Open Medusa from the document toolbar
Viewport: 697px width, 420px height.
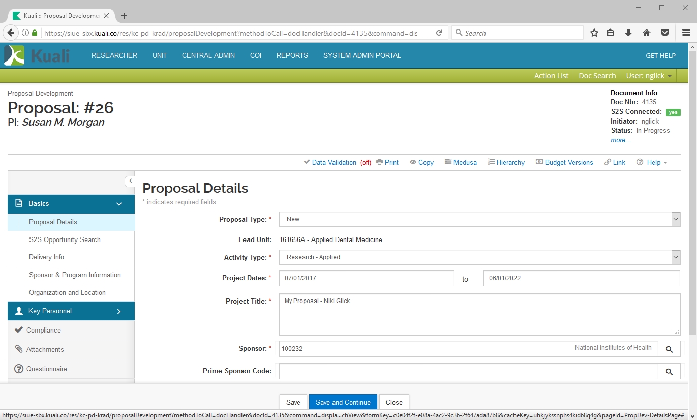tap(461, 162)
